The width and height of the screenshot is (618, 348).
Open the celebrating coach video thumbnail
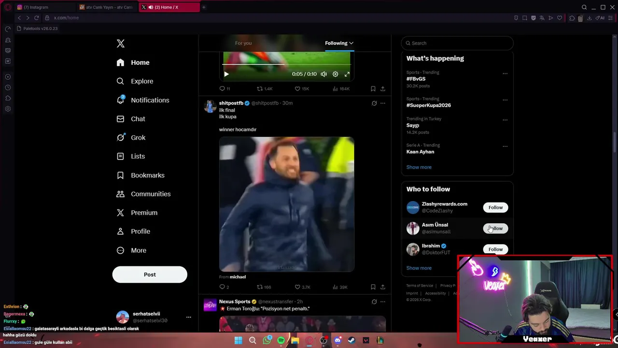pyautogui.click(x=287, y=204)
